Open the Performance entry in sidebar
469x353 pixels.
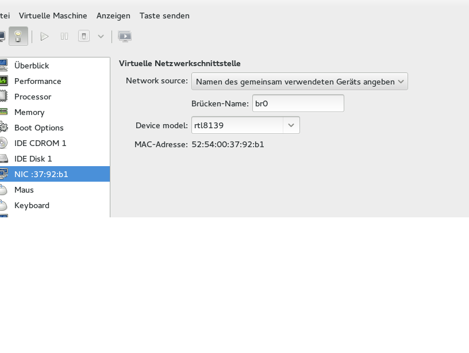tap(37, 81)
